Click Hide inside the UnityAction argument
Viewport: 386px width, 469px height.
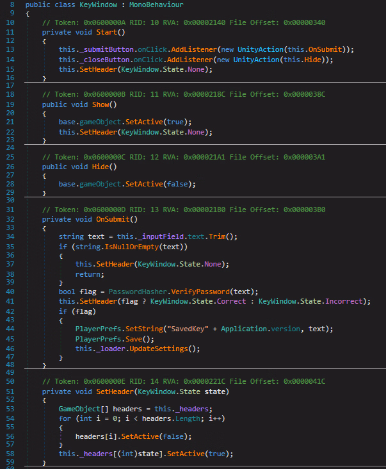coord(312,60)
